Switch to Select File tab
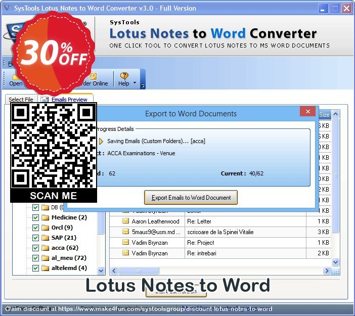Screen dimensions: 355x316 click(x=21, y=100)
